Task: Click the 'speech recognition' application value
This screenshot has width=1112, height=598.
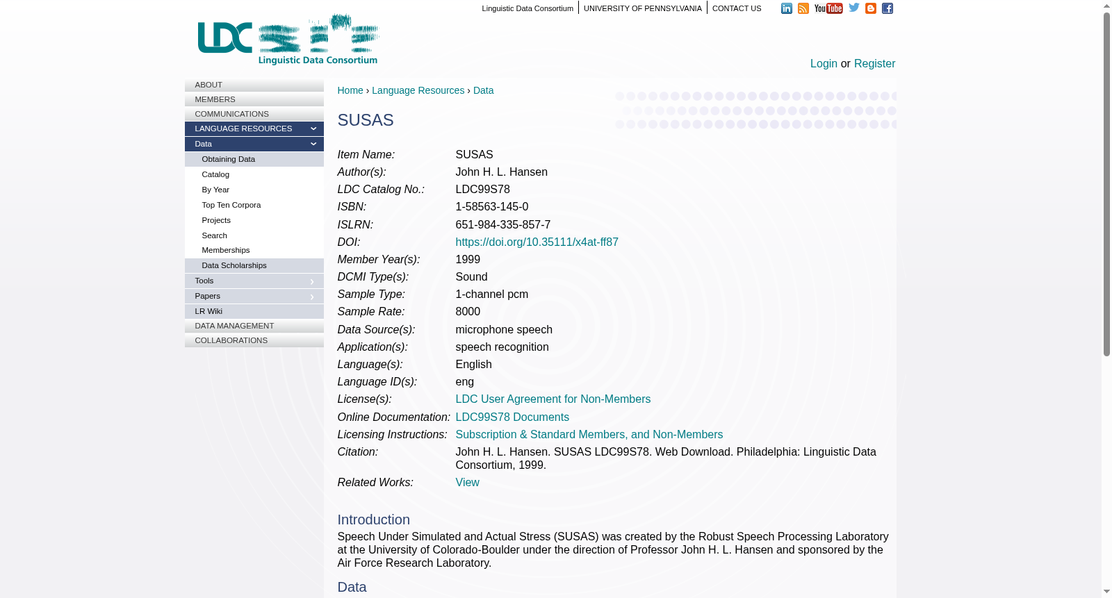Action: (502, 347)
